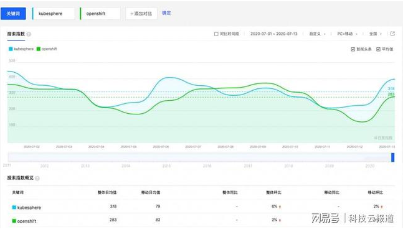Click the 82 mobile average value
The height and width of the screenshot is (232, 408).
[x=158, y=220]
